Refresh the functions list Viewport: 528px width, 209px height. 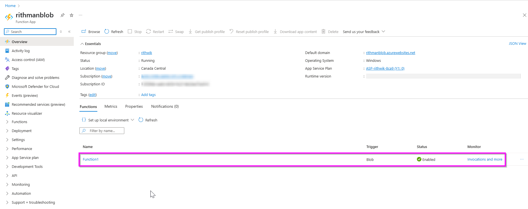pyautogui.click(x=148, y=120)
